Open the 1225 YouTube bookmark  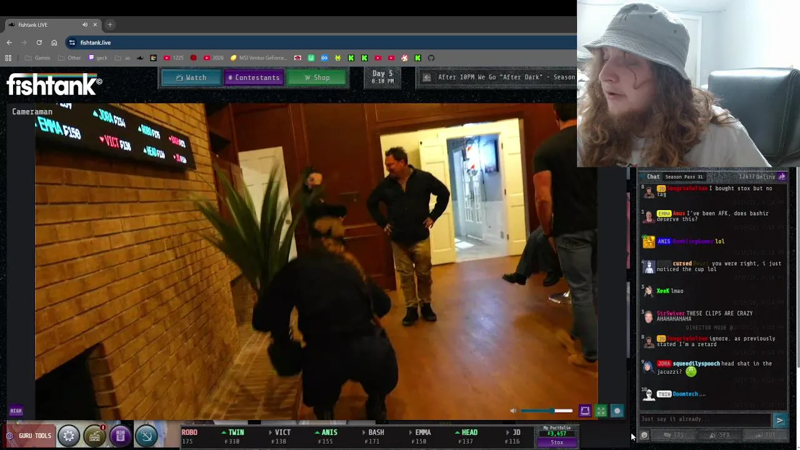(x=173, y=58)
